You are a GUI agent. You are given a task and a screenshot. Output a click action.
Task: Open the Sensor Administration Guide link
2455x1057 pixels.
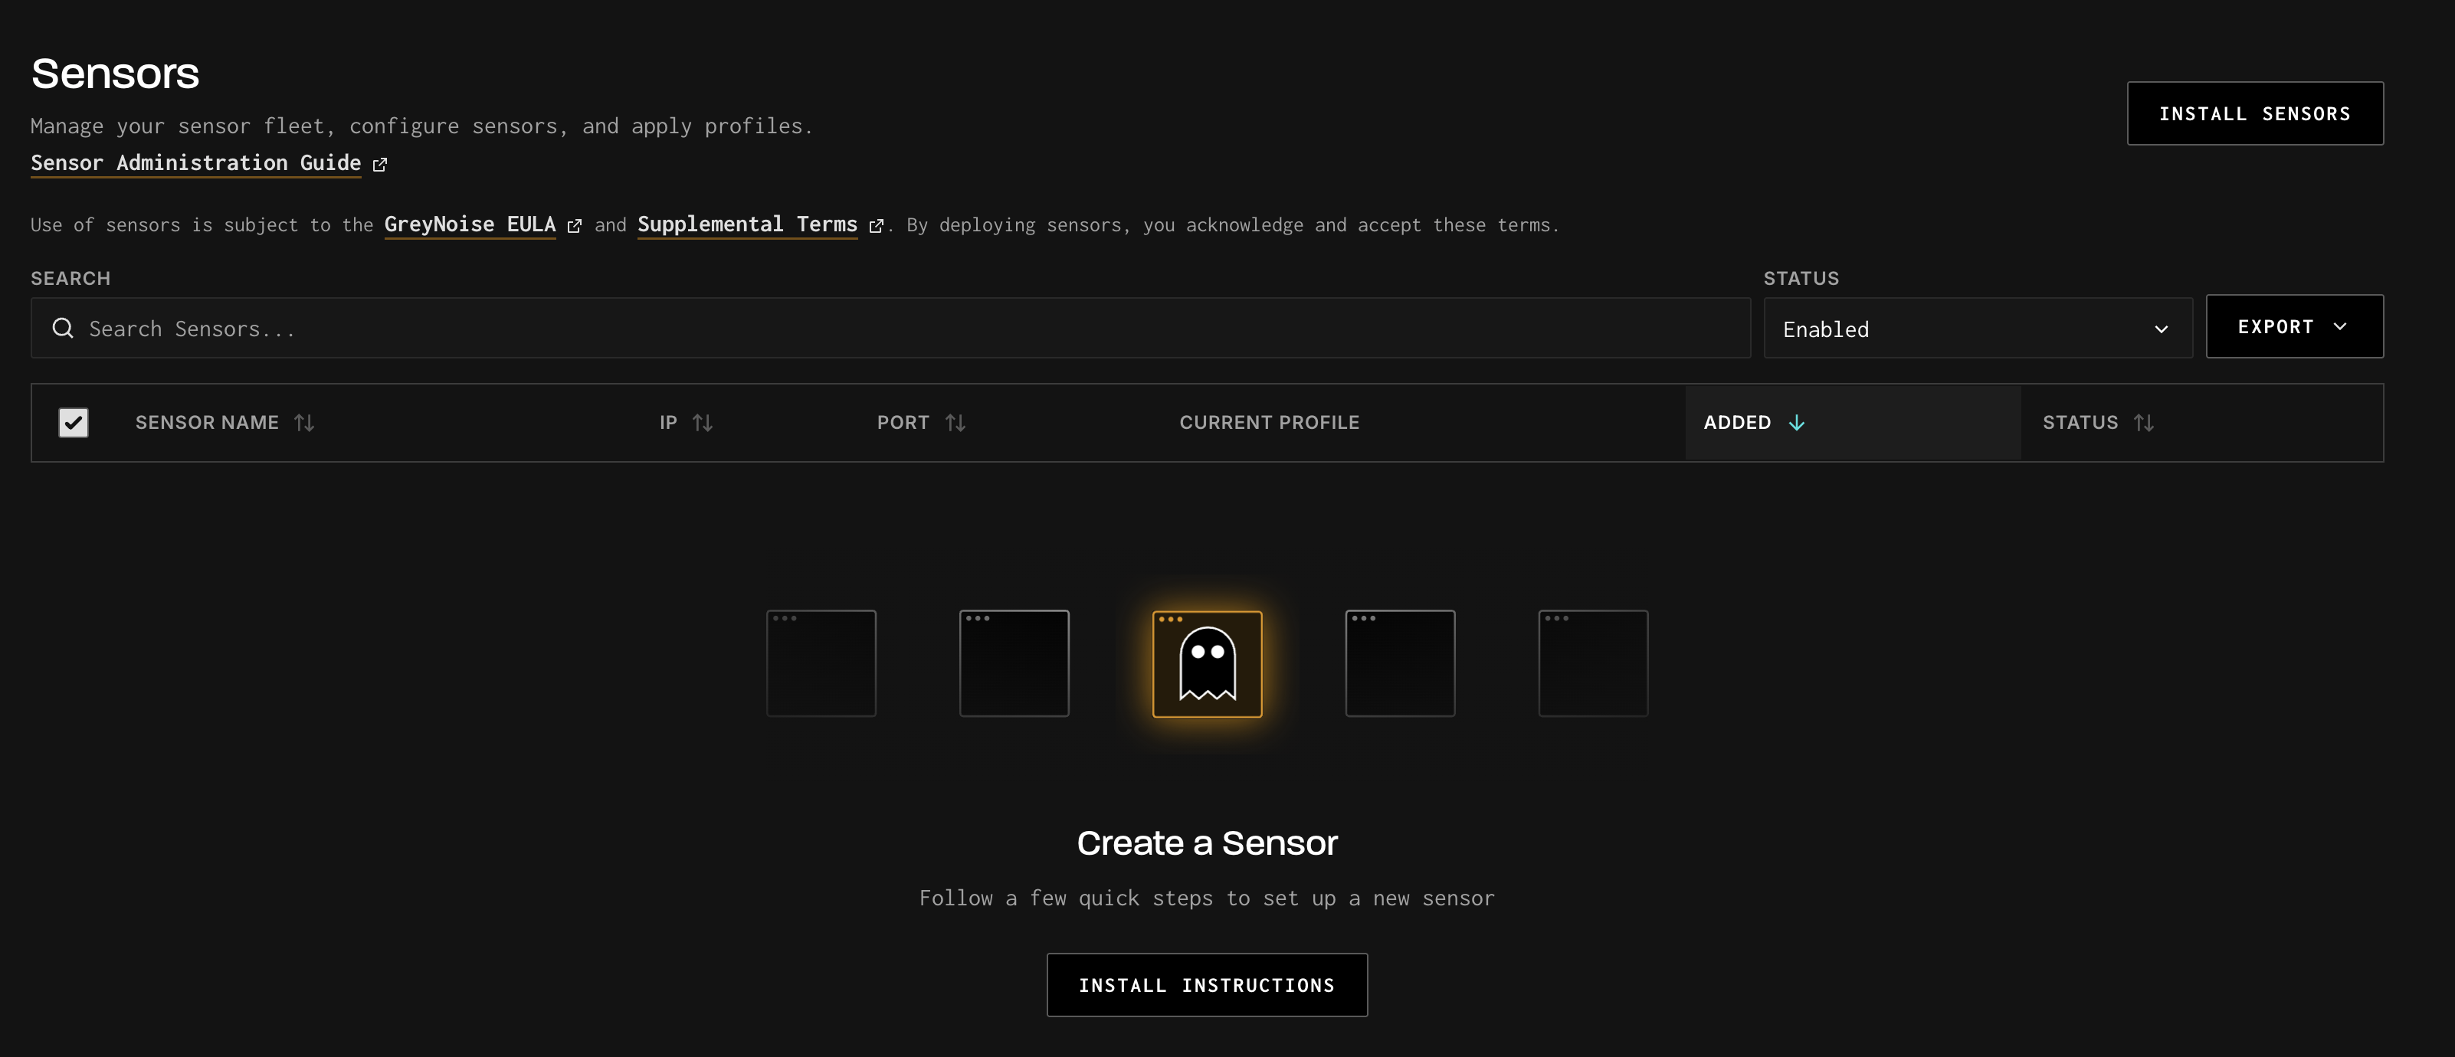point(195,163)
